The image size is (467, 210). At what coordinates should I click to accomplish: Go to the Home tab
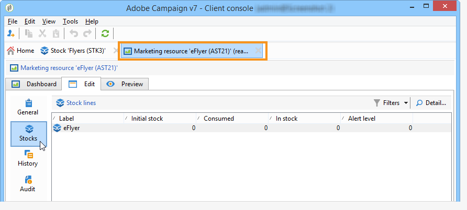(x=20, y=51)
